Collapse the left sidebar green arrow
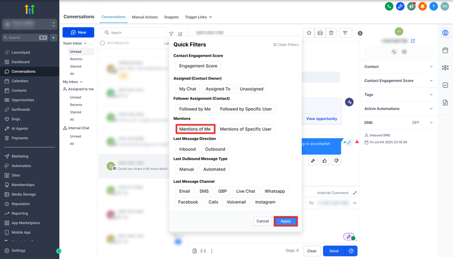Image resolution: width=453 pixels, height=259 pixels. click(x=59, y=251)
